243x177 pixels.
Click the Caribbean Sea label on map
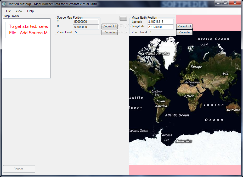(x=157, y=93)
